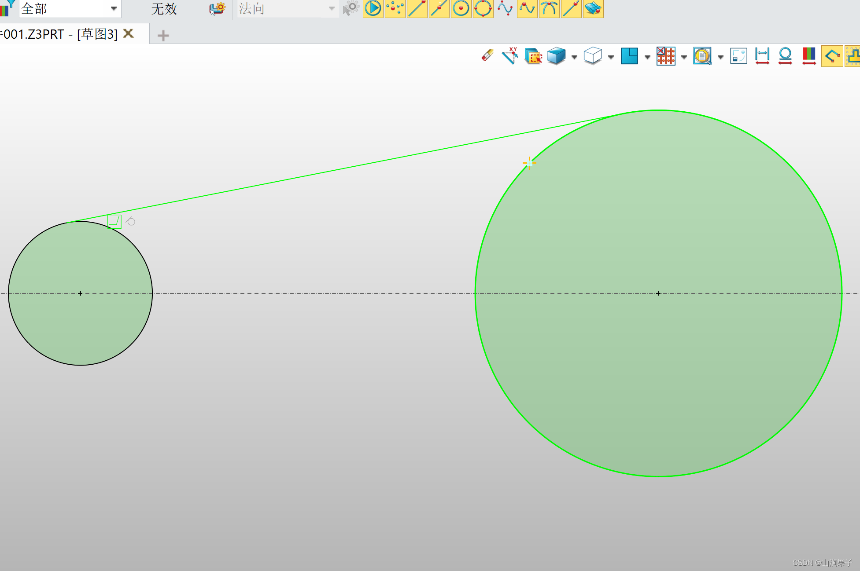Select the circle quadrant points snap icon
Viewport: 860px width, 571px height.
(483, 8)
